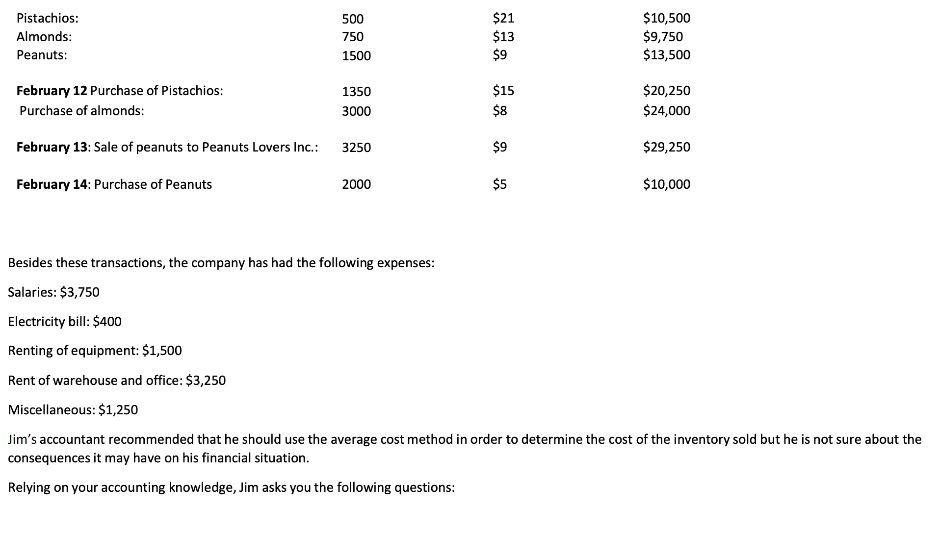Screen dimensions: 940x558
Task: Select the $5 peanuts unit price
Action: pyautogui.click(x=499, y=184)
